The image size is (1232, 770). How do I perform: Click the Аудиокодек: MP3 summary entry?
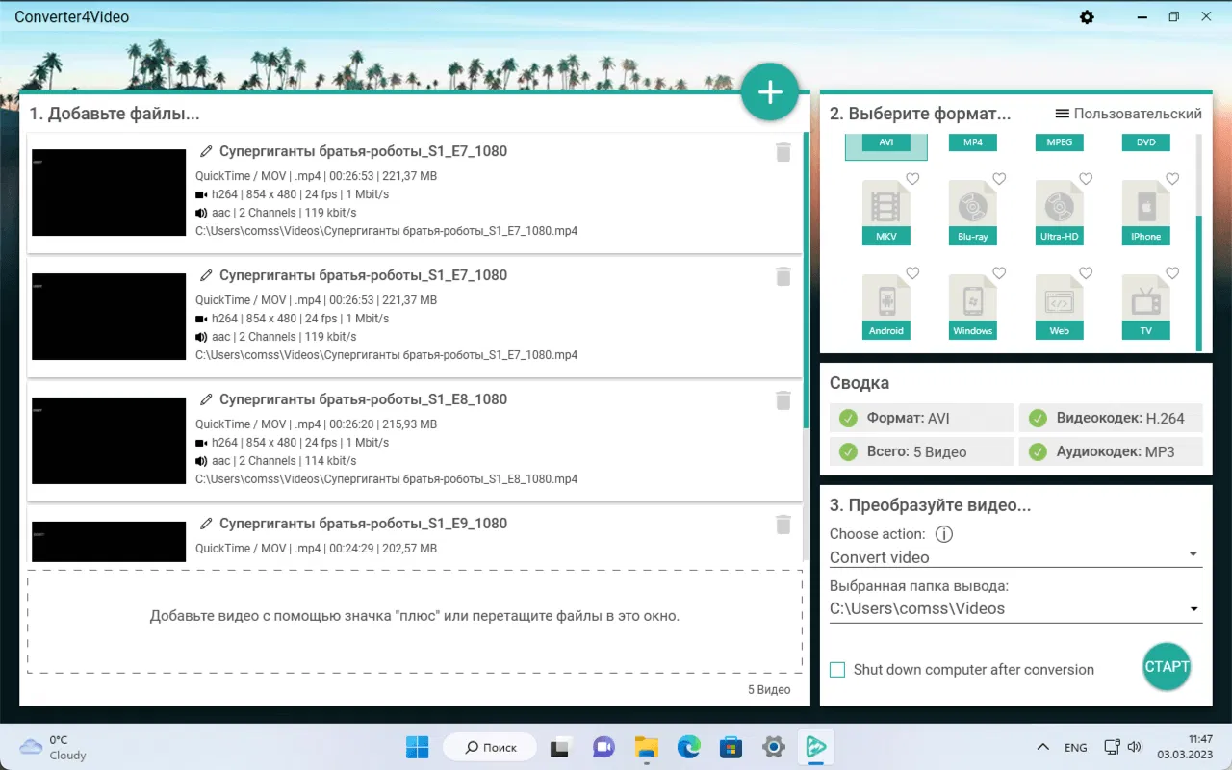click(x=1111, y=451)
